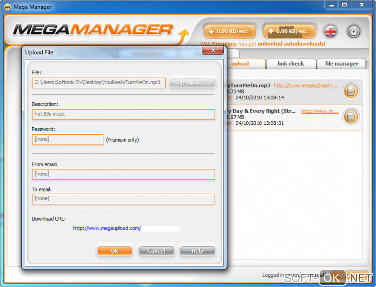Open the language selector UK flag icon
This screenshot has width=376, height=287.
330,32
